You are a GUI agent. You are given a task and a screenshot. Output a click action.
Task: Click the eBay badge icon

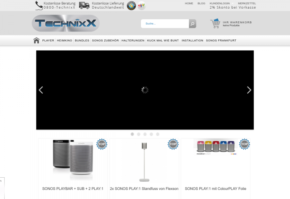pyautogui.click(x=141, y=5)
